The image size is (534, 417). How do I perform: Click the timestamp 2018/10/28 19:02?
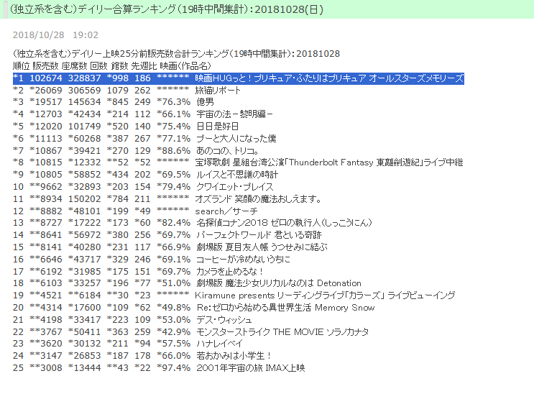click(x=55, y=35)
